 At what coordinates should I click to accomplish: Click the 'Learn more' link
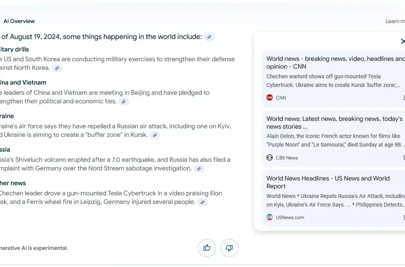coord(395,21)
